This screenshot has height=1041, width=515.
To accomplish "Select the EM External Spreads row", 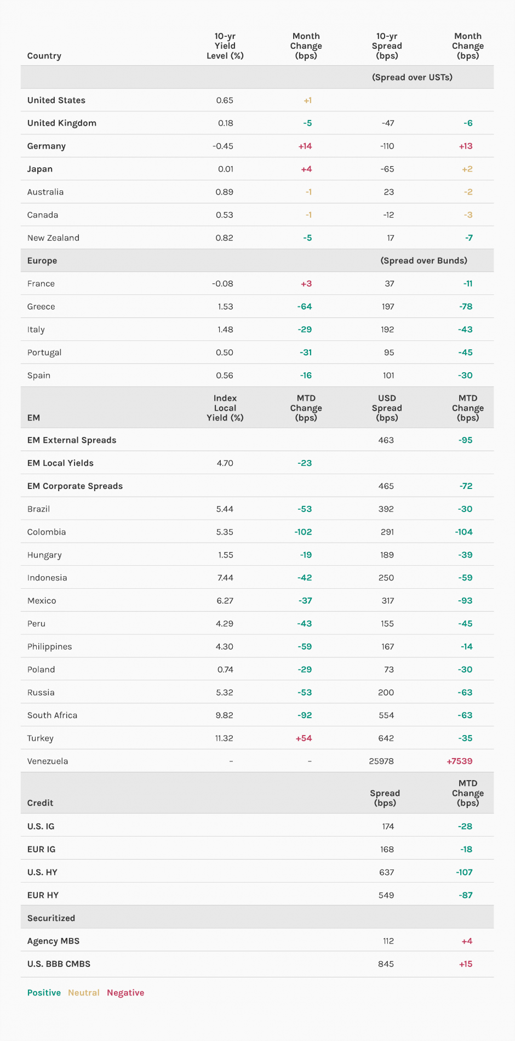I will click(72, 440).
